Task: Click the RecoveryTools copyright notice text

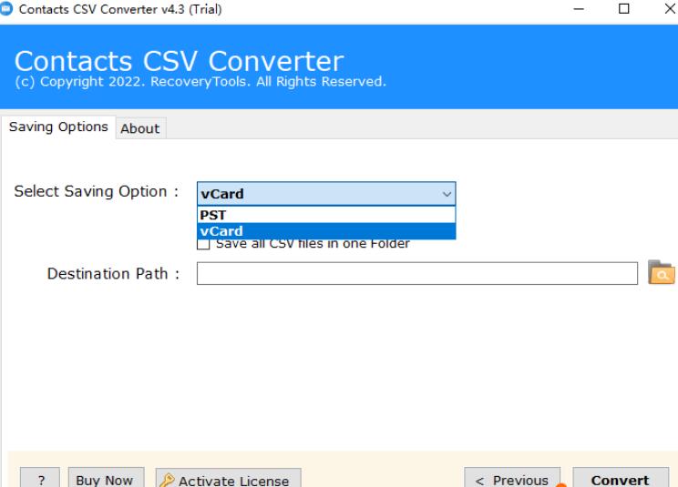Action: [x=200, y=82]
